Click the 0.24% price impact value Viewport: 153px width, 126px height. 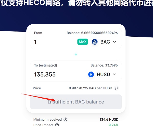coord(113,125)
